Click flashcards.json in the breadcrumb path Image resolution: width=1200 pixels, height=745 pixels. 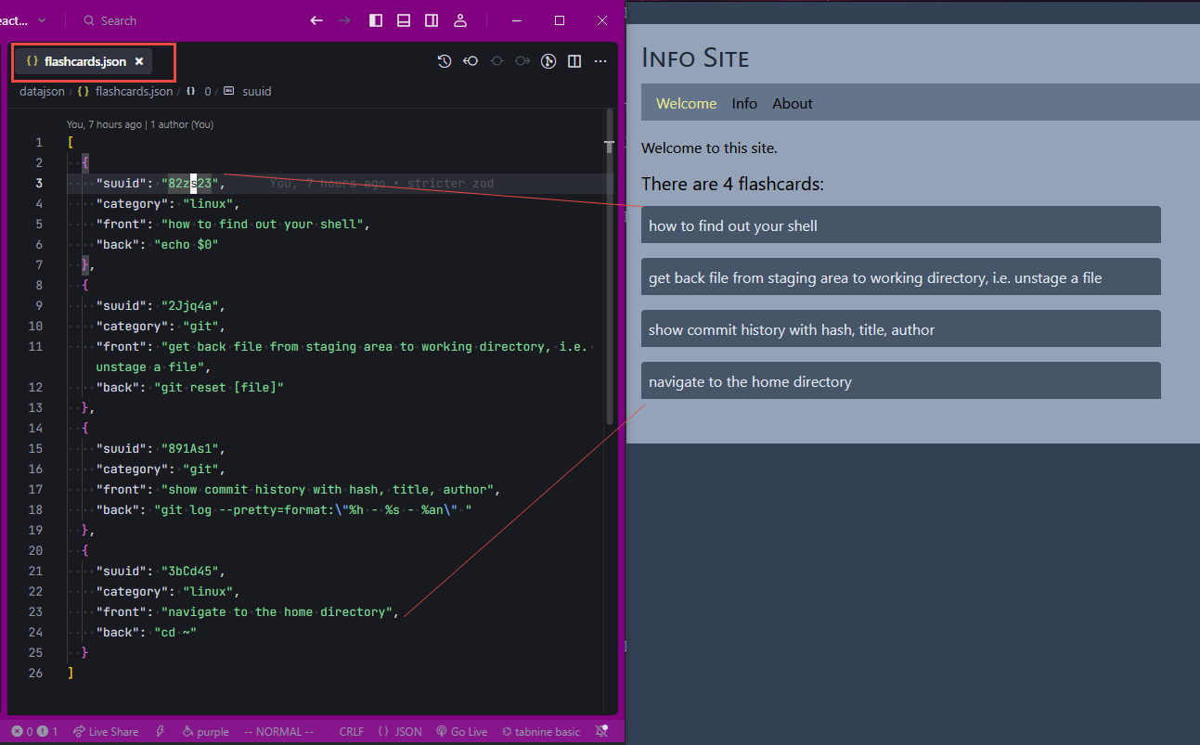[x=134, y=91]
